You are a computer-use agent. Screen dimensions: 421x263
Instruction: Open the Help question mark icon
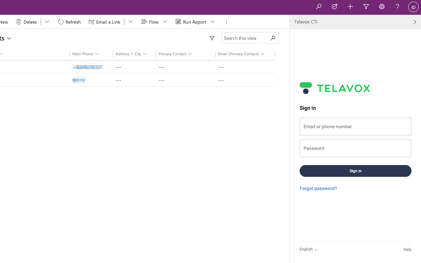pos(397,6)
